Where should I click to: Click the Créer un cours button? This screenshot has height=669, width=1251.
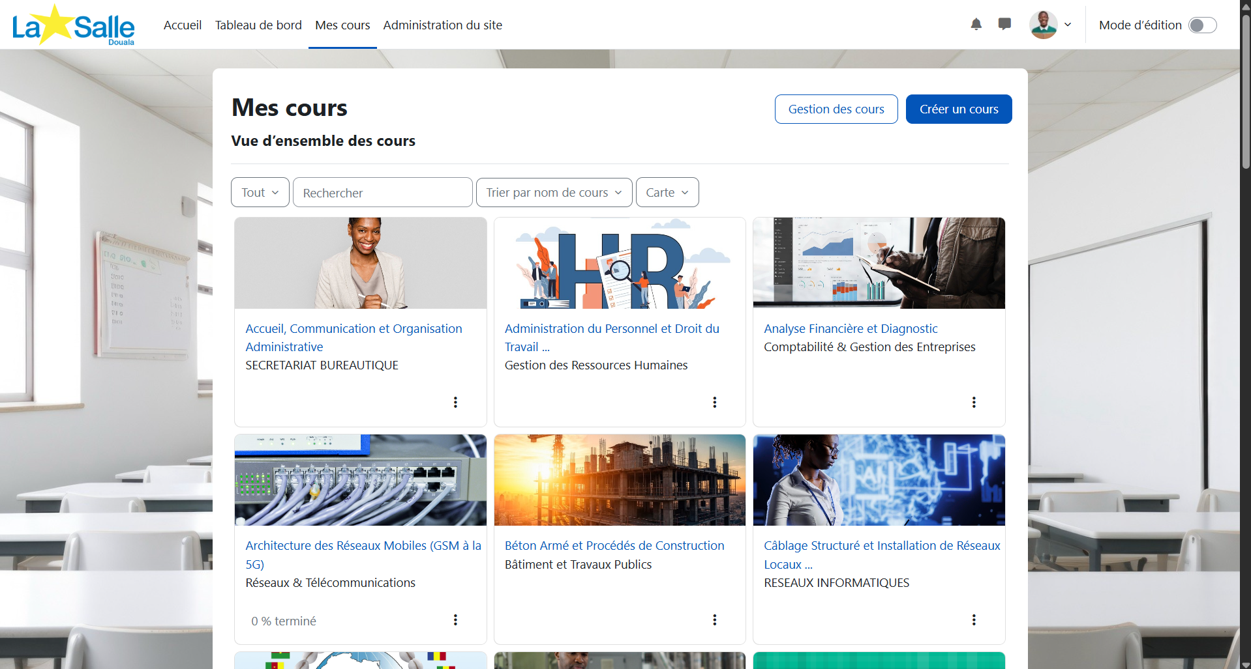pyautogui.click(x=959, y=109)
